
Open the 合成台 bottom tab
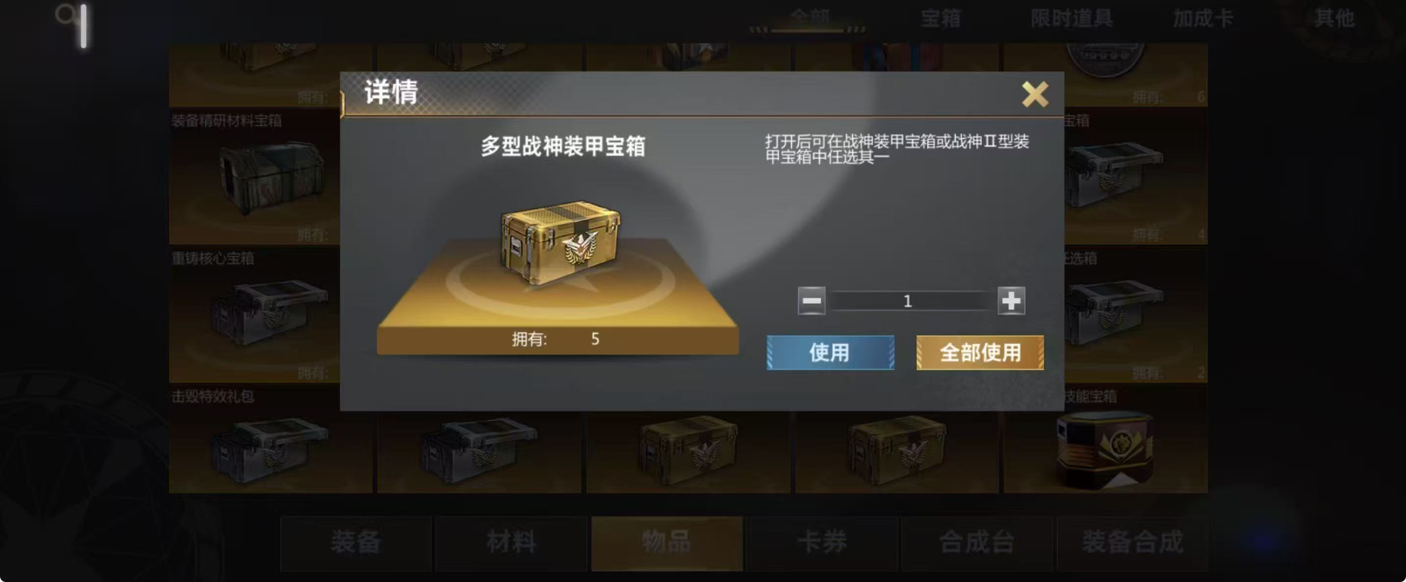pos(977,543)
